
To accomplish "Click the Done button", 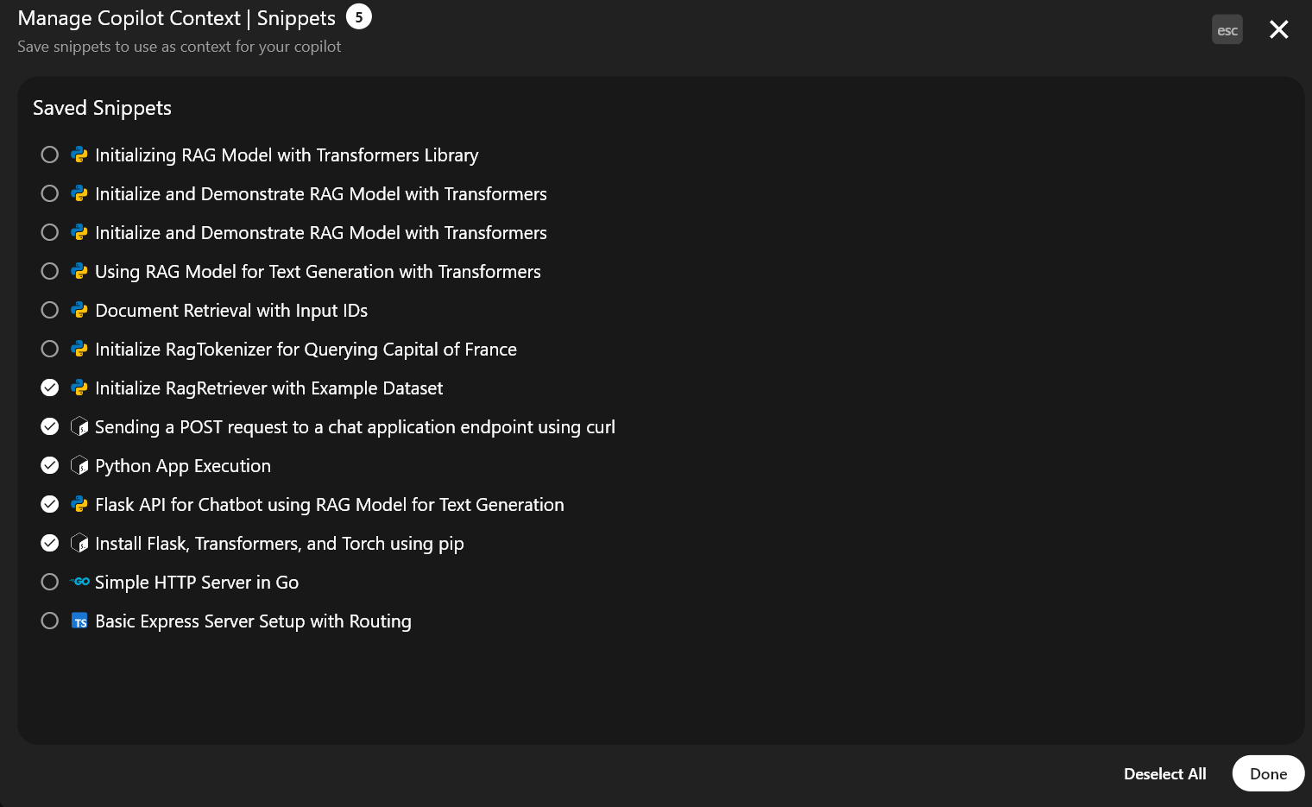I will point(1268,773).
